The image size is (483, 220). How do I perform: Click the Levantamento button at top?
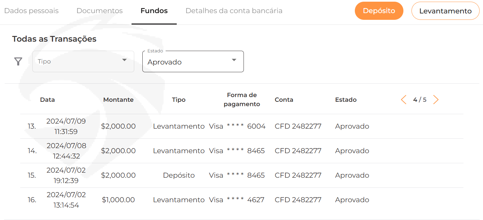tap(446, 11)
